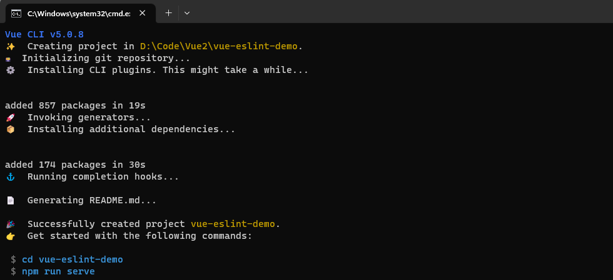The height and width of the screenshot is (280, 613).
Task: Click the sparkles emoji before Creating project
Action: point(10,46)
